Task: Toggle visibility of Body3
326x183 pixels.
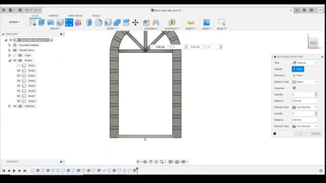Action: click(x=19, y=76)
